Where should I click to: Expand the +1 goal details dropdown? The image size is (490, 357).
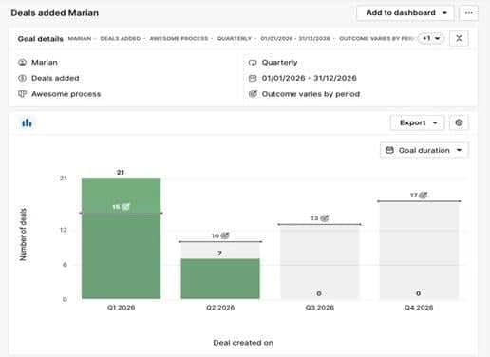click(431, 39)
